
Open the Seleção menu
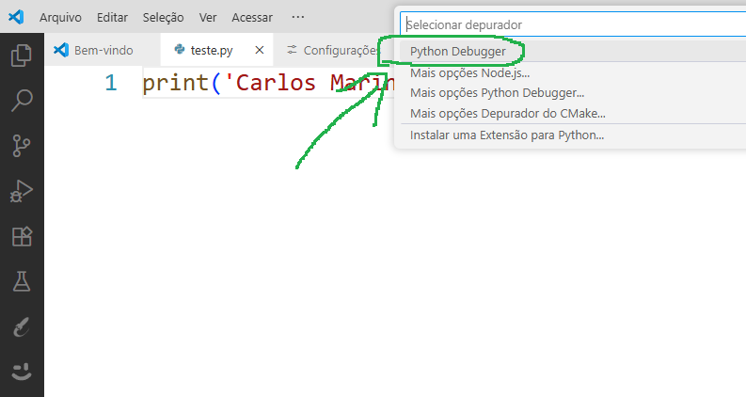point(164,17)
